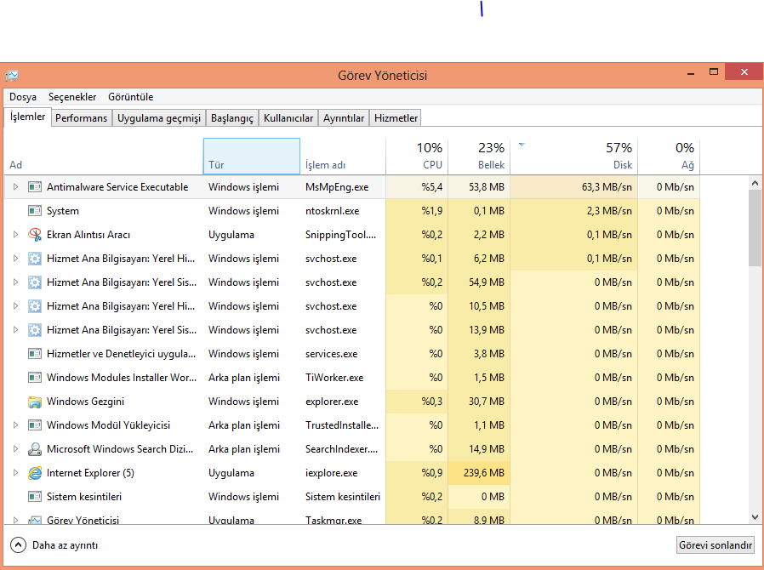
Task: Click the iexplore.exe process name cell
Action: (x=331, y=473)
